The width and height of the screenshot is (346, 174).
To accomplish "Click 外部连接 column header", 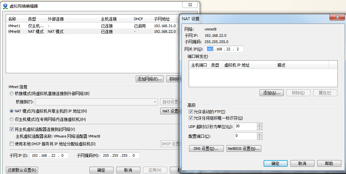I will pyautogui.click(x=72, y=19).
